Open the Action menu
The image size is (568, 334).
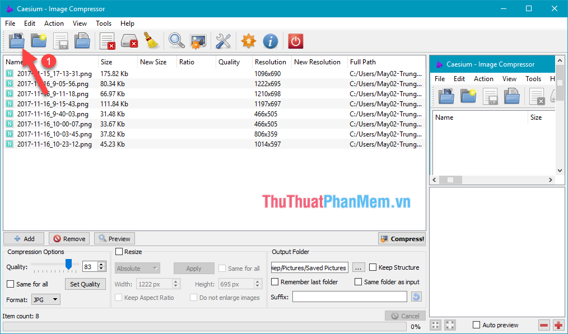54,23
